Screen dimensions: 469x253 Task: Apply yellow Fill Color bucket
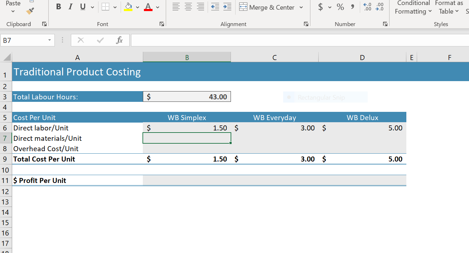click(x=128, y=7)
